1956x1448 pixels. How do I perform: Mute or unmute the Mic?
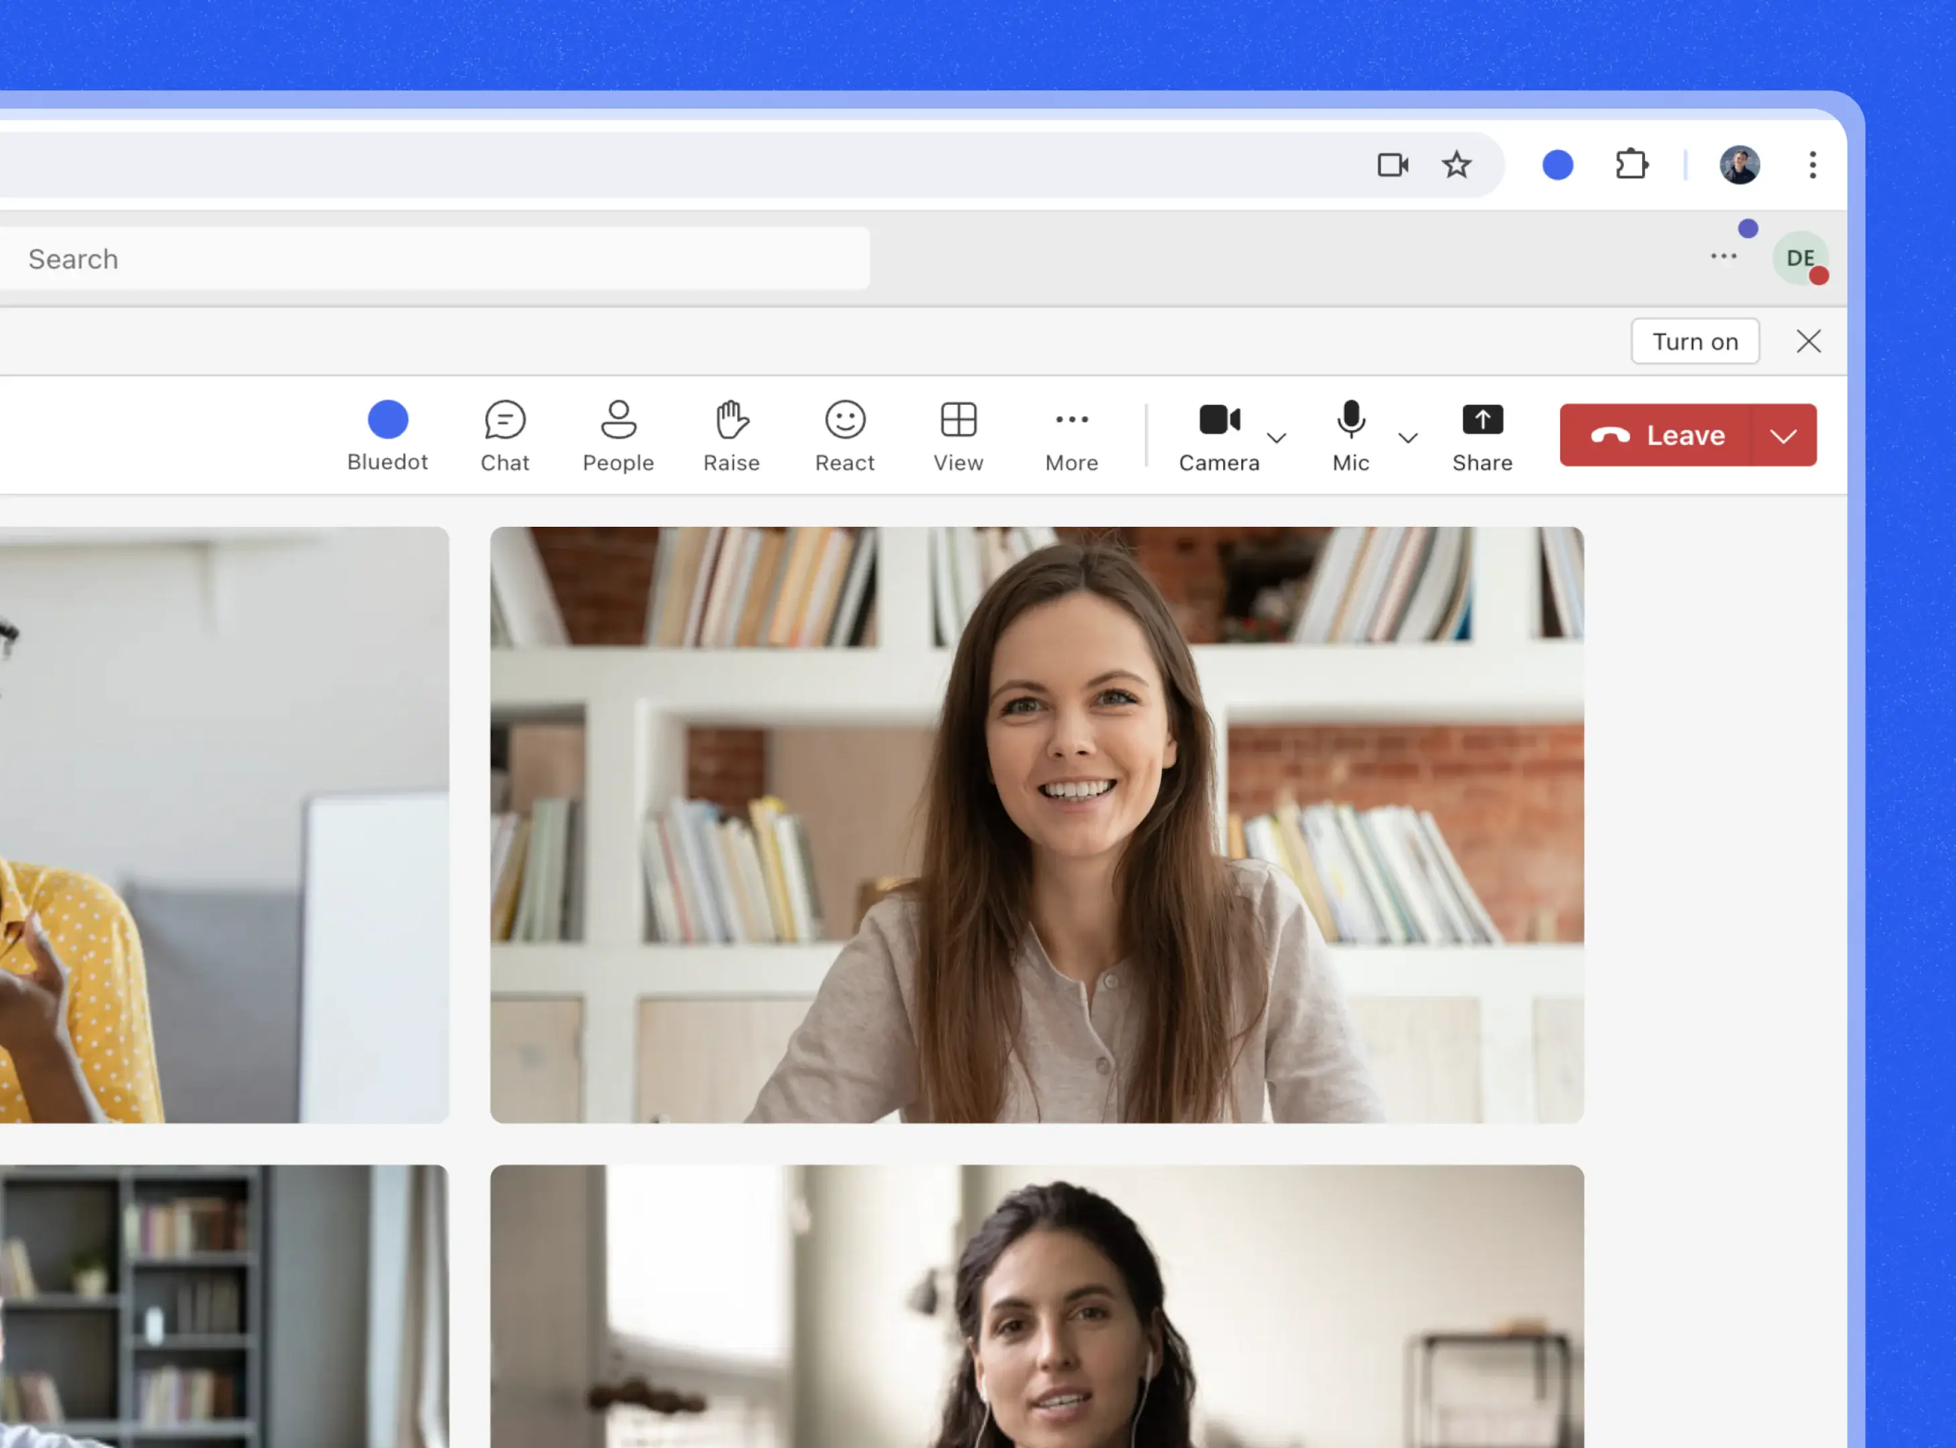pyautogui.click(x=1351, y=436)
